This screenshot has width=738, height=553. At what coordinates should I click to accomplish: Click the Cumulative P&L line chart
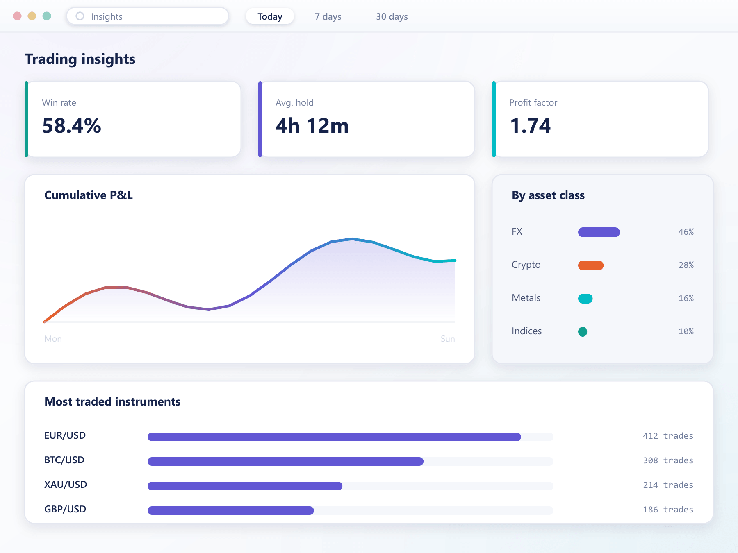coord(250,280)
